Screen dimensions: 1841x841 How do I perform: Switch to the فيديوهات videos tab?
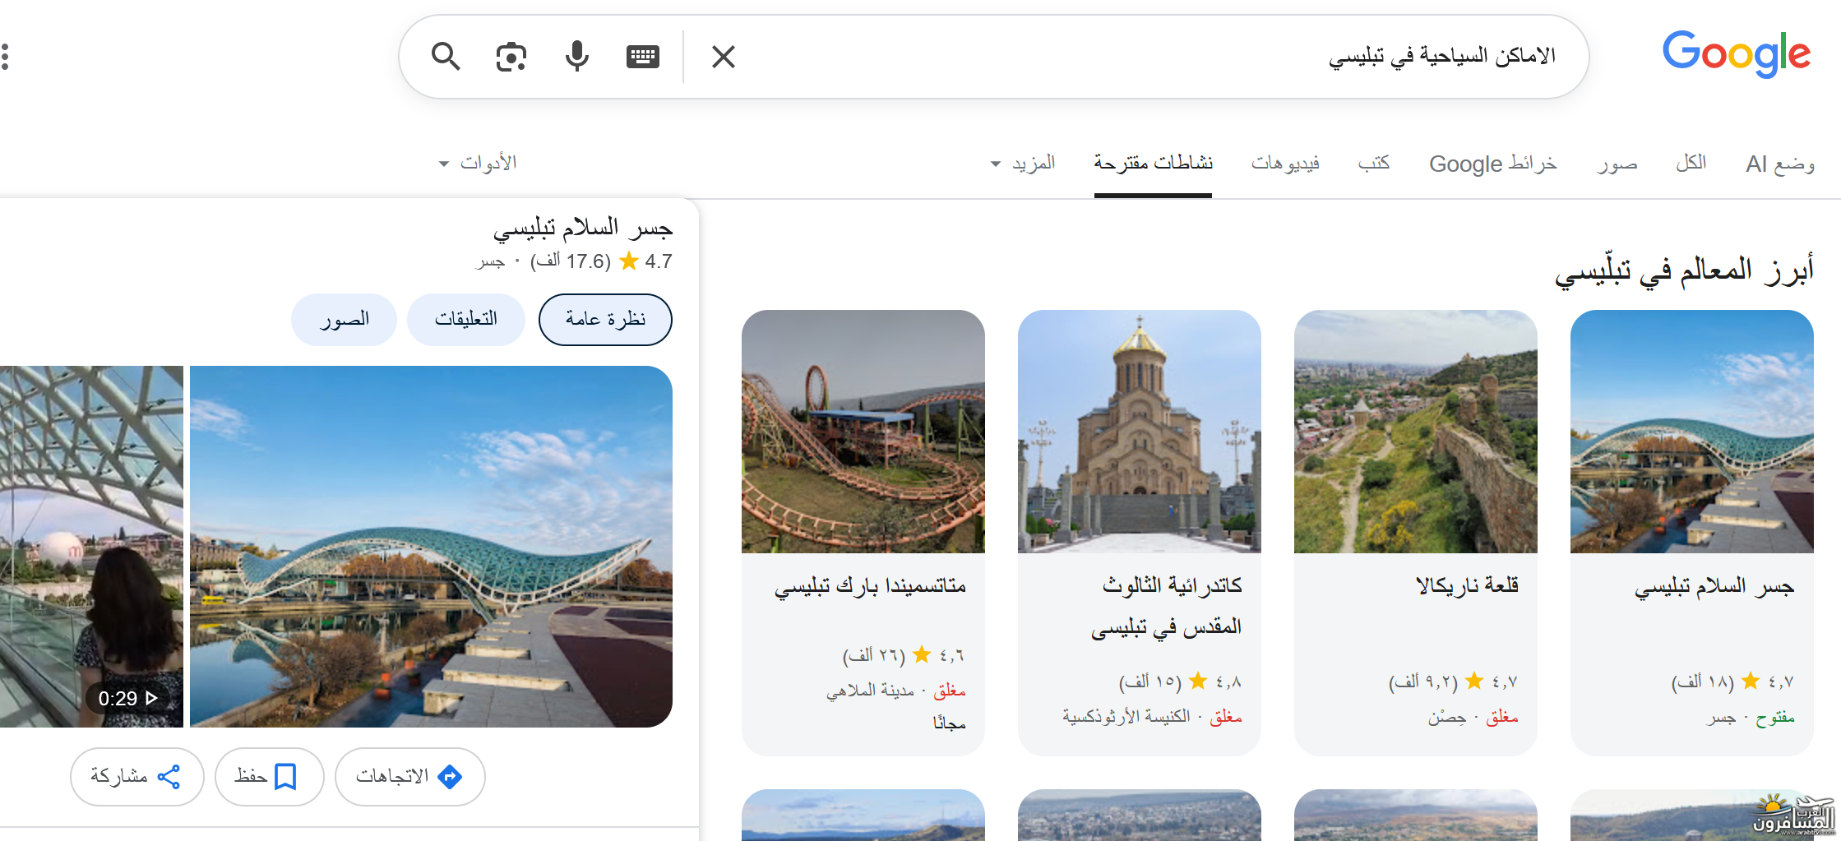[x=1285, y=163]
